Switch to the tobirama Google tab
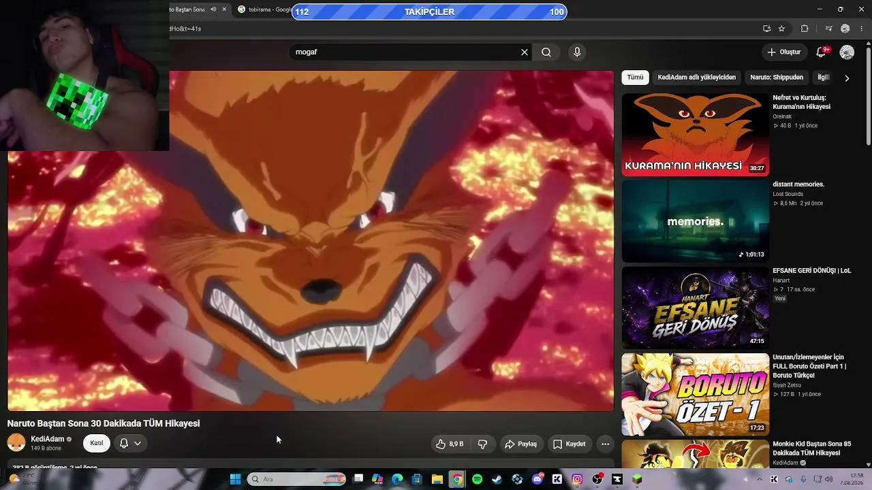Screen dimensions: 872x490 click(265, 10)
